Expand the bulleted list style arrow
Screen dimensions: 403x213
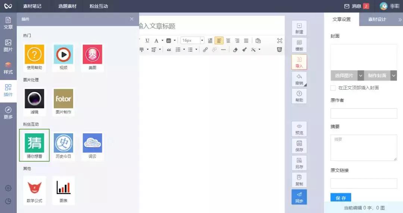click(x=196, y=50)
